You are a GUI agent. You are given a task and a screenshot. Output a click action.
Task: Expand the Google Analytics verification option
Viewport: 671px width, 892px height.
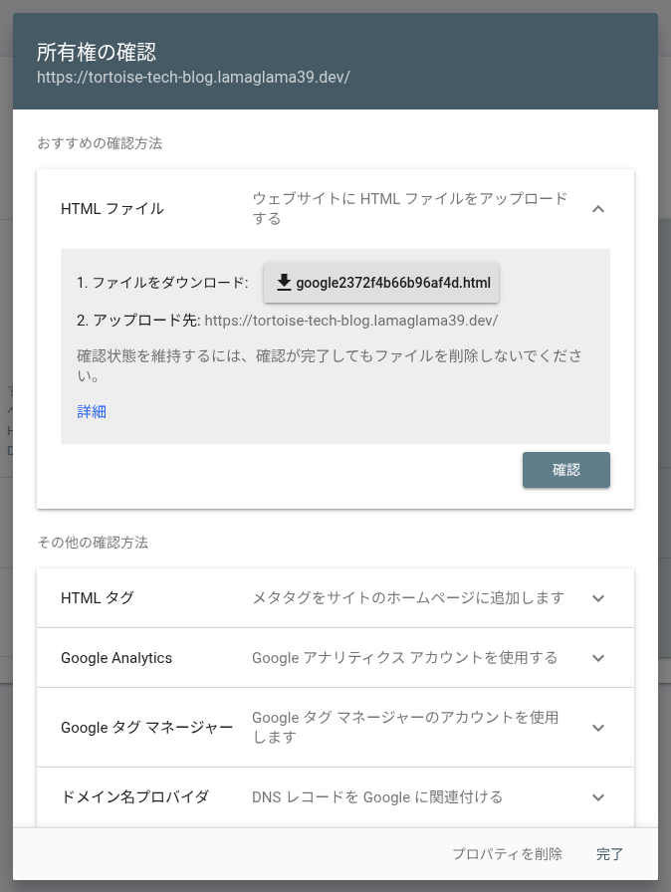598,658
